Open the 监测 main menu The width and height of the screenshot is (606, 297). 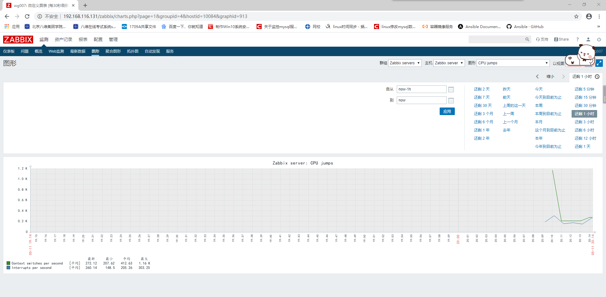tap(44, 39)
